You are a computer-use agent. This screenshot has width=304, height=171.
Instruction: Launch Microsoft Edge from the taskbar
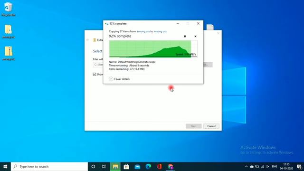click(149, 167)
